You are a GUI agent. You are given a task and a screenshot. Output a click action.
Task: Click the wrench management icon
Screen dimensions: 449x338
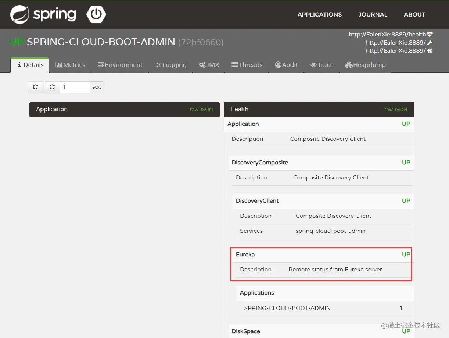click(430, 43)
